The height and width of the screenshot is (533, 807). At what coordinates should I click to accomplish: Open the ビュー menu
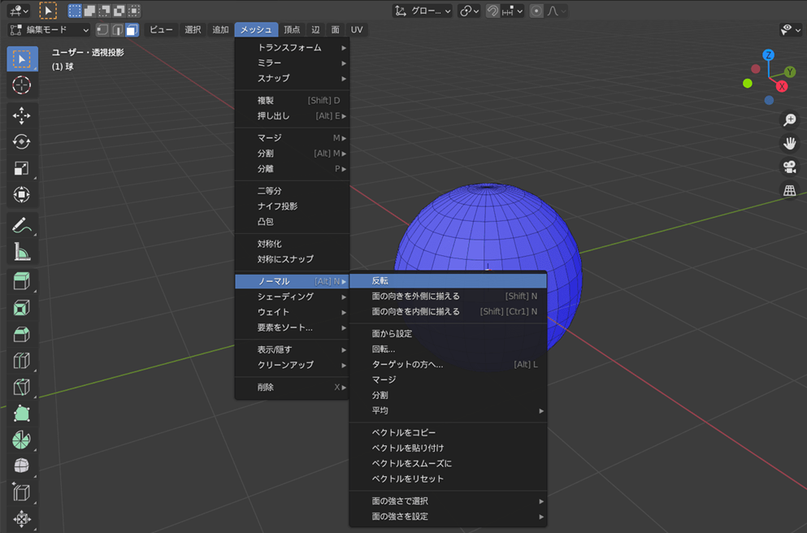click(x=161, y=30)
